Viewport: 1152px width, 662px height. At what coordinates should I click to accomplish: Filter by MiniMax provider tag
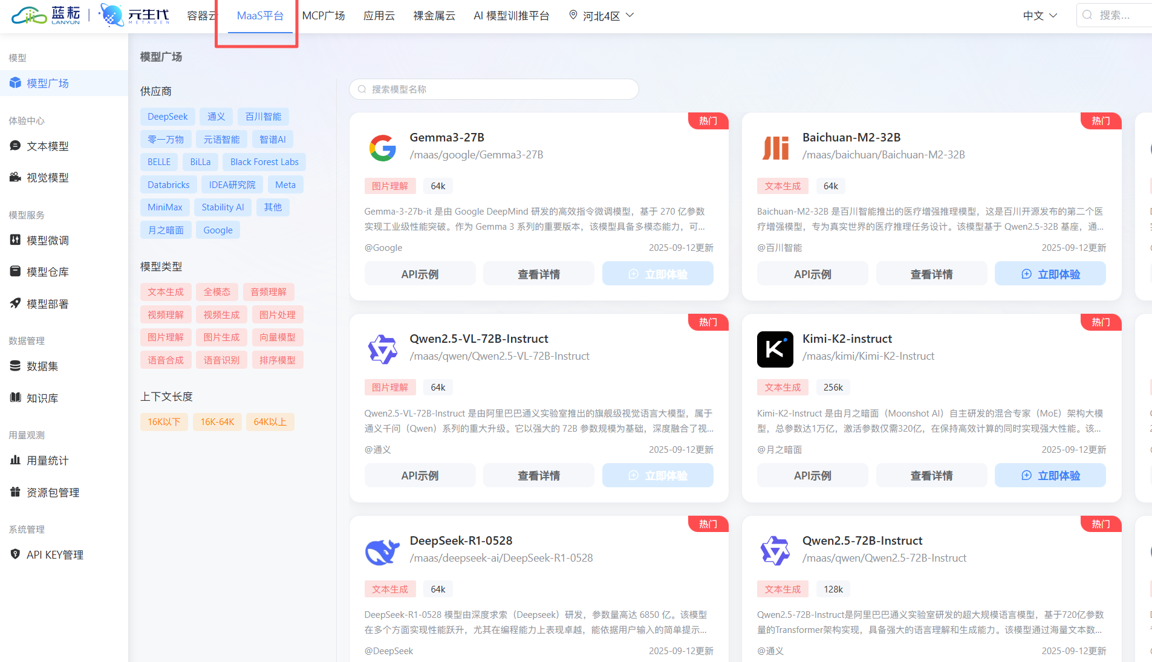[x=165, y=207]
